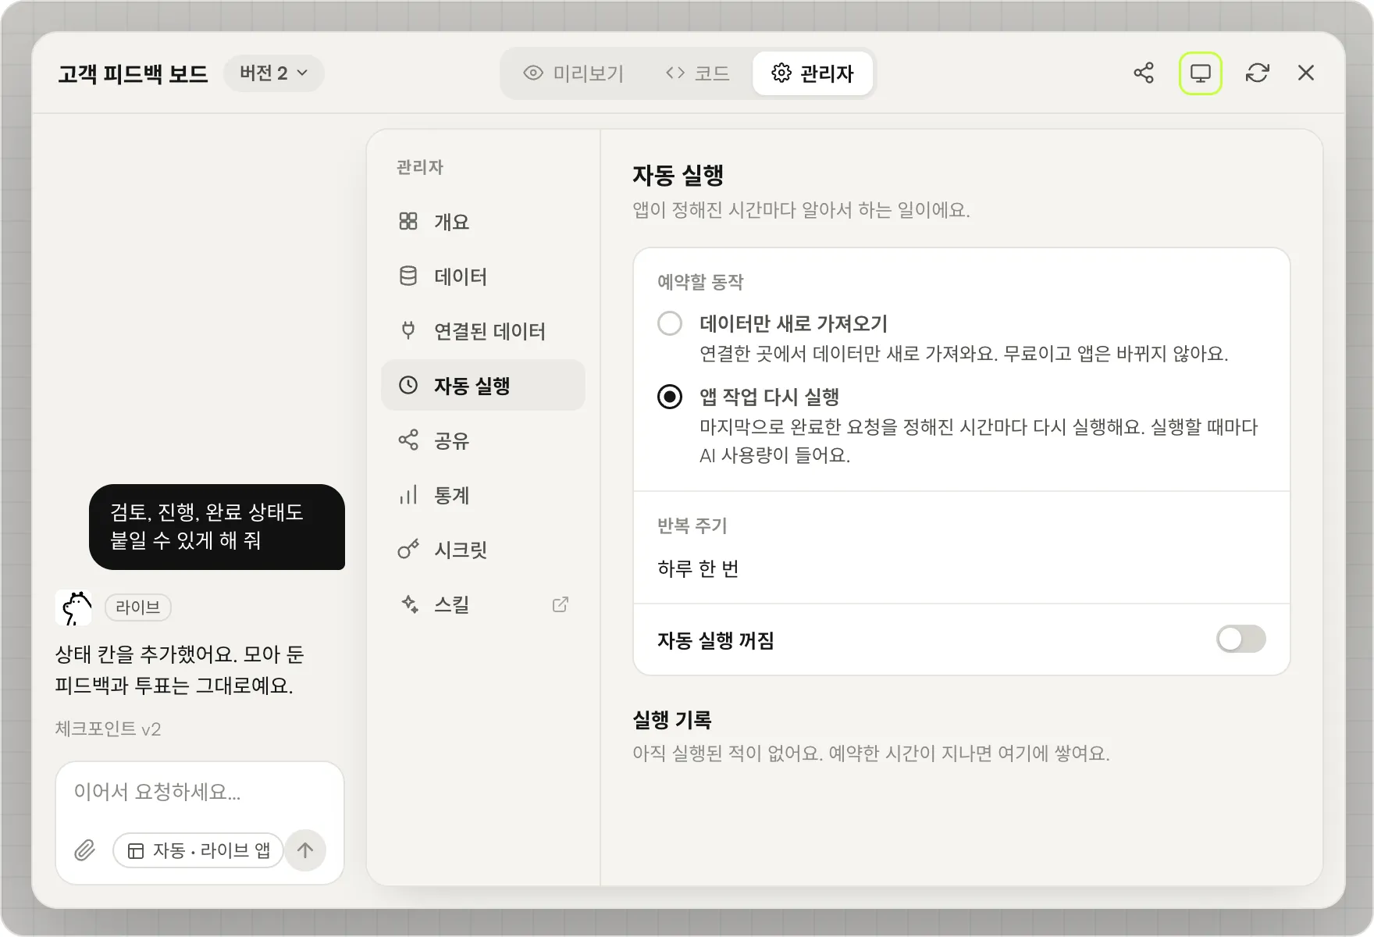Click the share icon in the top bar
This screenshot has width=1374, height=937.
[1144, 73]
